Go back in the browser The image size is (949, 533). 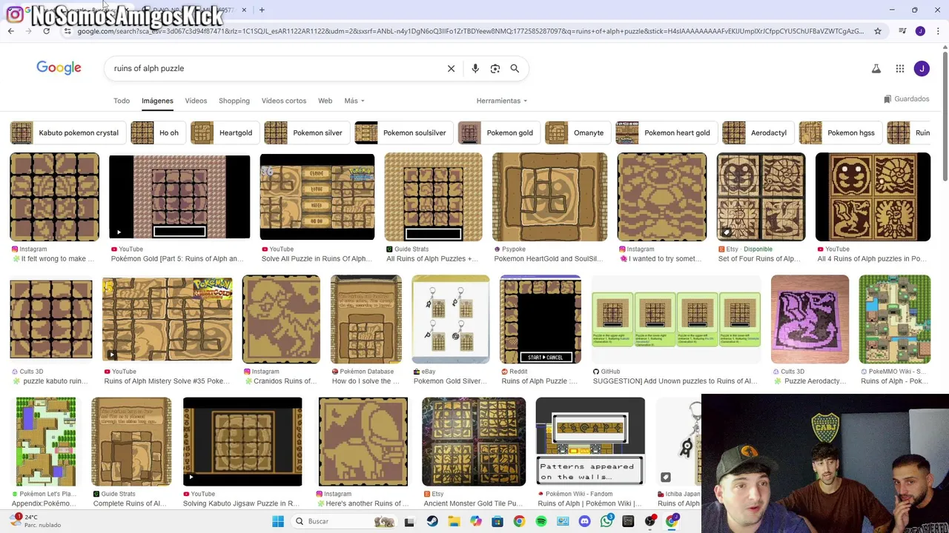[x=10, y=31]
